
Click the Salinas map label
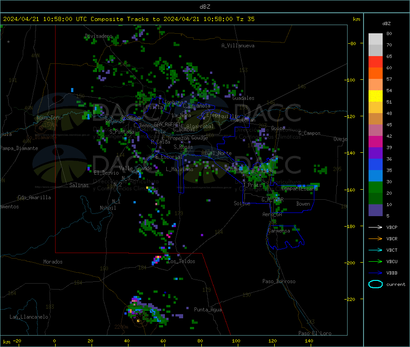[79, 185]
